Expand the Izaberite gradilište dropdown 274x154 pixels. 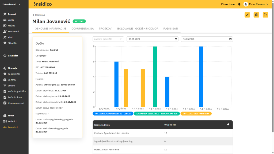108,39
